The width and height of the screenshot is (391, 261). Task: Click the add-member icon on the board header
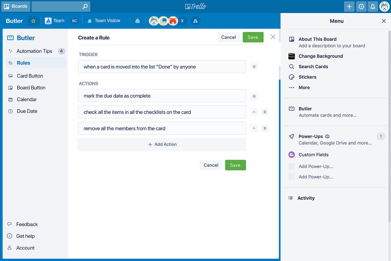pos(195,21)
